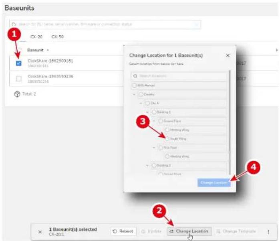The height and width of the screenshot is (241, 280).
Task: Click the Building 1 label text
Action: pyautogui.click(x=164, y=112)
